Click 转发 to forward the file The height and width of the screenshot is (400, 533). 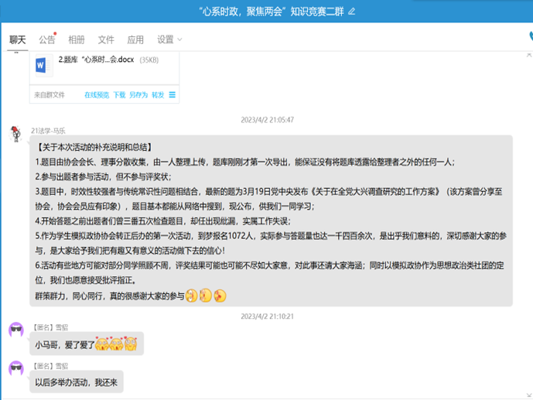tap(158, 95)
